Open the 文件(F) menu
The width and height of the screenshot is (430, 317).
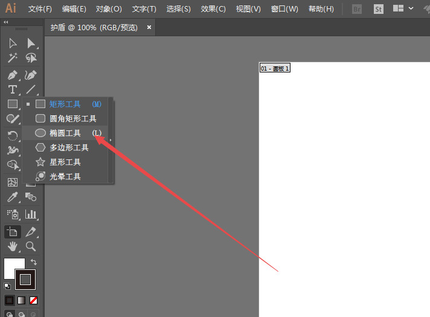coord(40,9)
